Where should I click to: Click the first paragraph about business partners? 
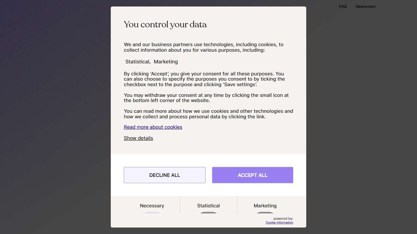203,47
